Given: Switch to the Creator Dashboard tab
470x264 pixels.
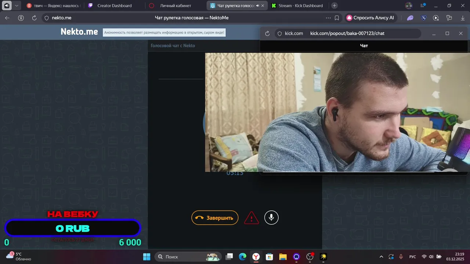Looking at the screenshot, I should tap(114, 5).
